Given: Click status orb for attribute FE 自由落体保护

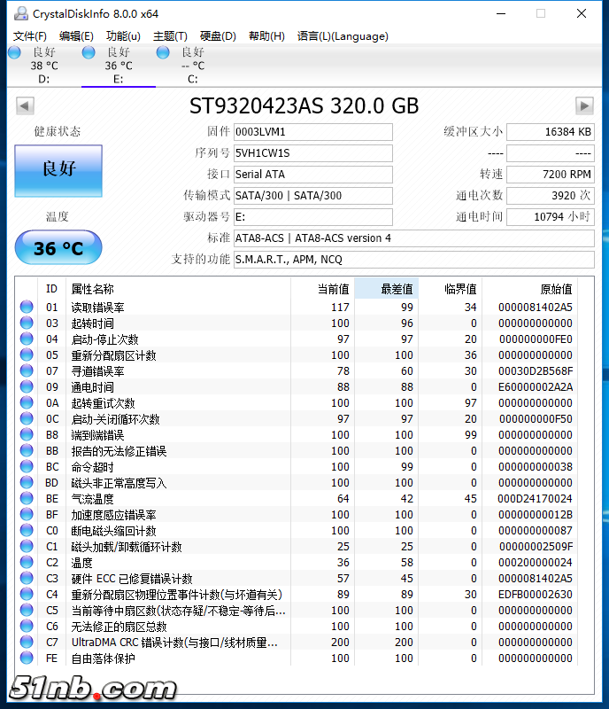Looking at the screenshot, I should pos(27,658).
